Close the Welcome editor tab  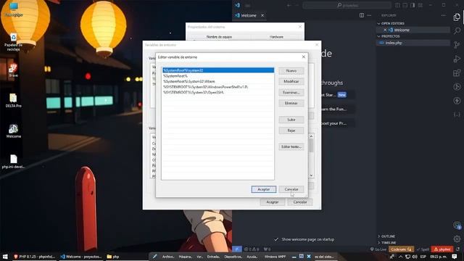point(262,15)
